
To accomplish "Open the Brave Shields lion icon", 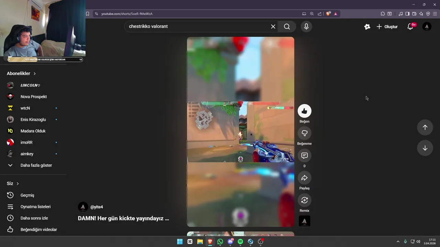I will (328, 14).
